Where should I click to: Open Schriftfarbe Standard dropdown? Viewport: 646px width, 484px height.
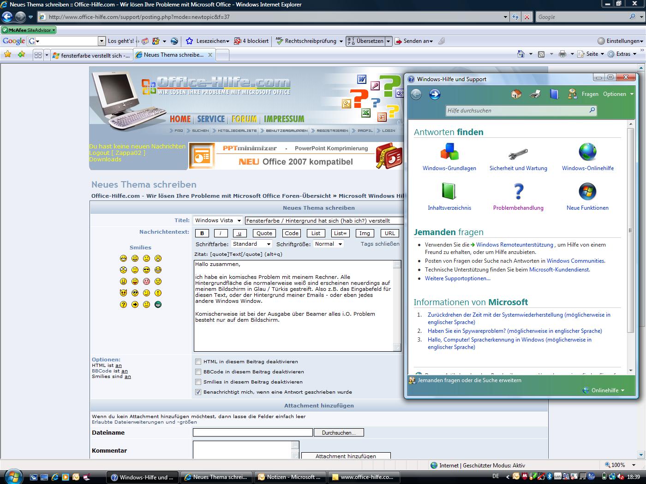[251, 244]
